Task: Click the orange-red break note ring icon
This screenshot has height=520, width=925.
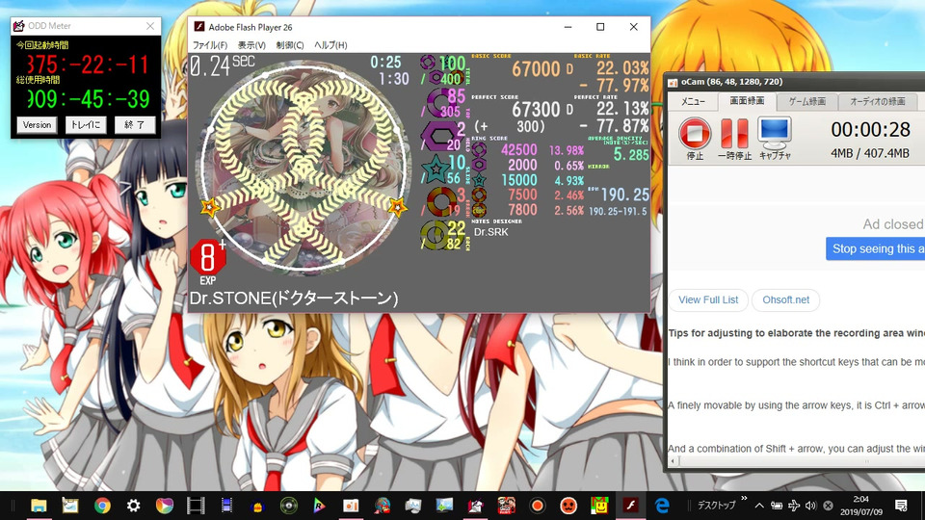Action: click(x=440, y=201)
